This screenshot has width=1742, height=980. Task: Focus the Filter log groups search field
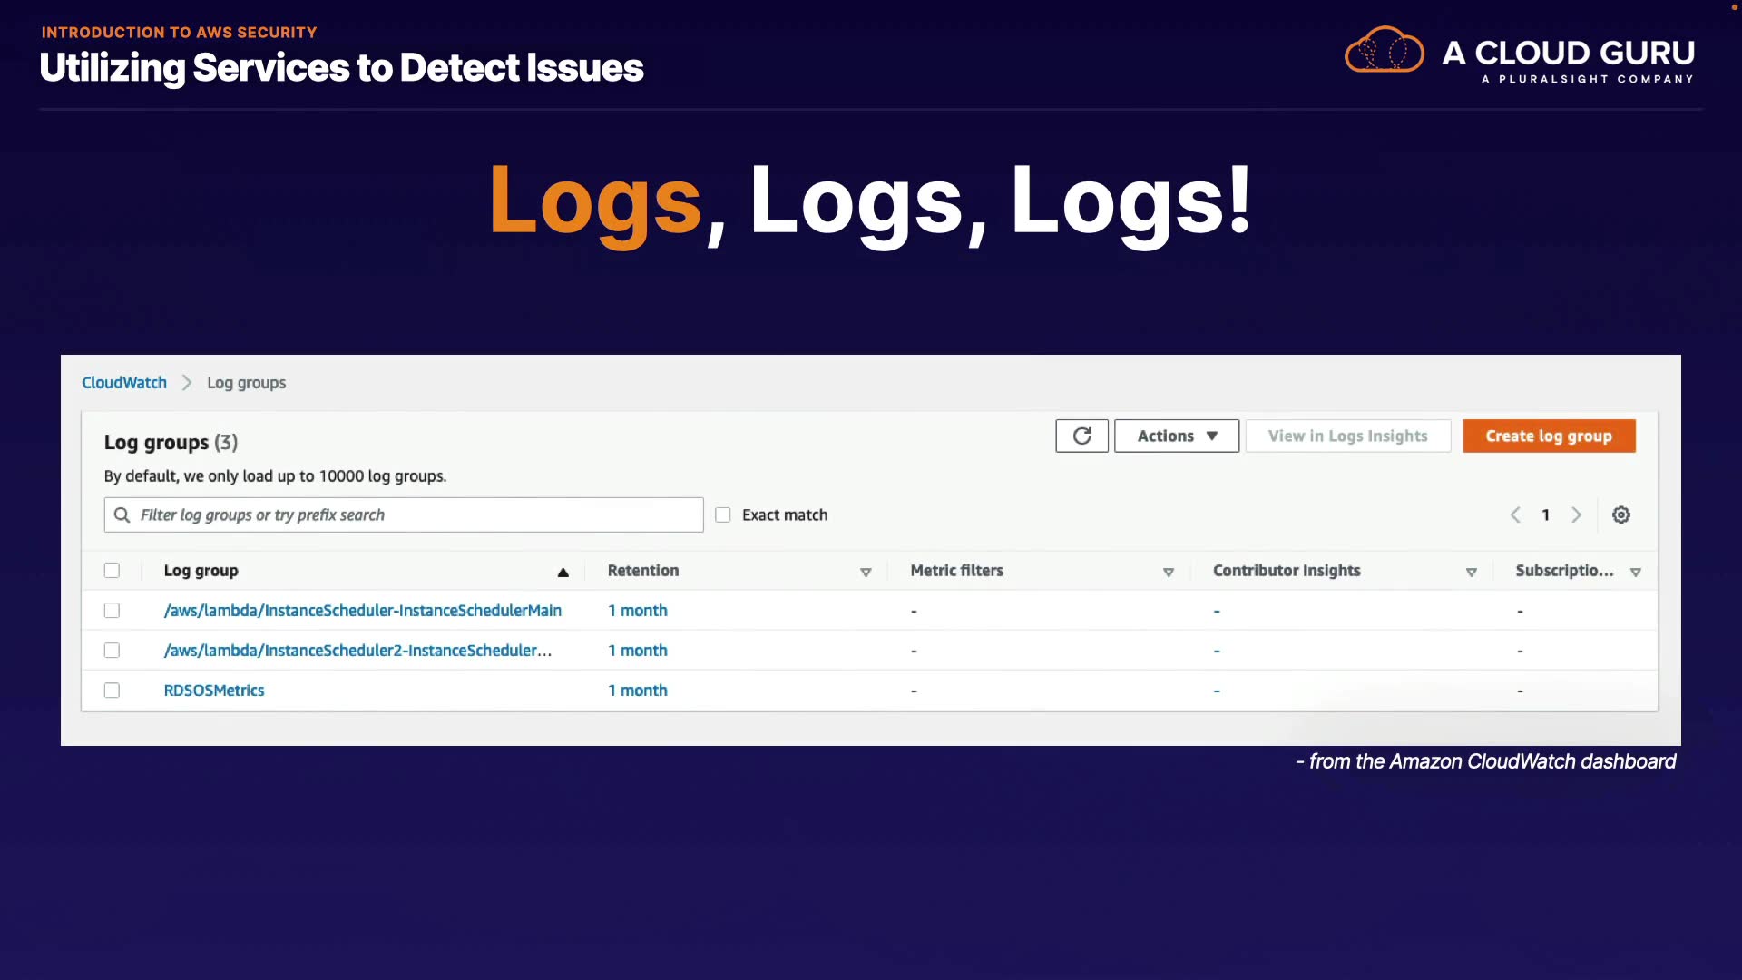pos(417,515)
